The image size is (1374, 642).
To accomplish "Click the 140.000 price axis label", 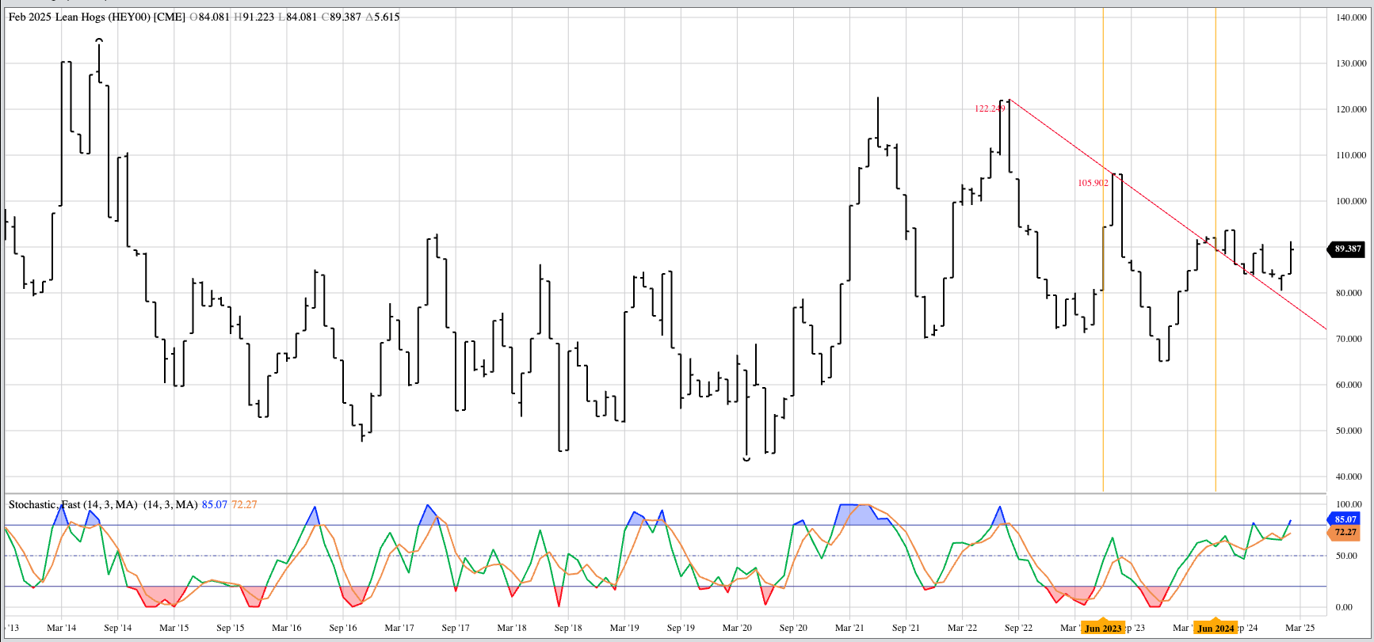I will pyautogui.click(x=1350, y=17).
